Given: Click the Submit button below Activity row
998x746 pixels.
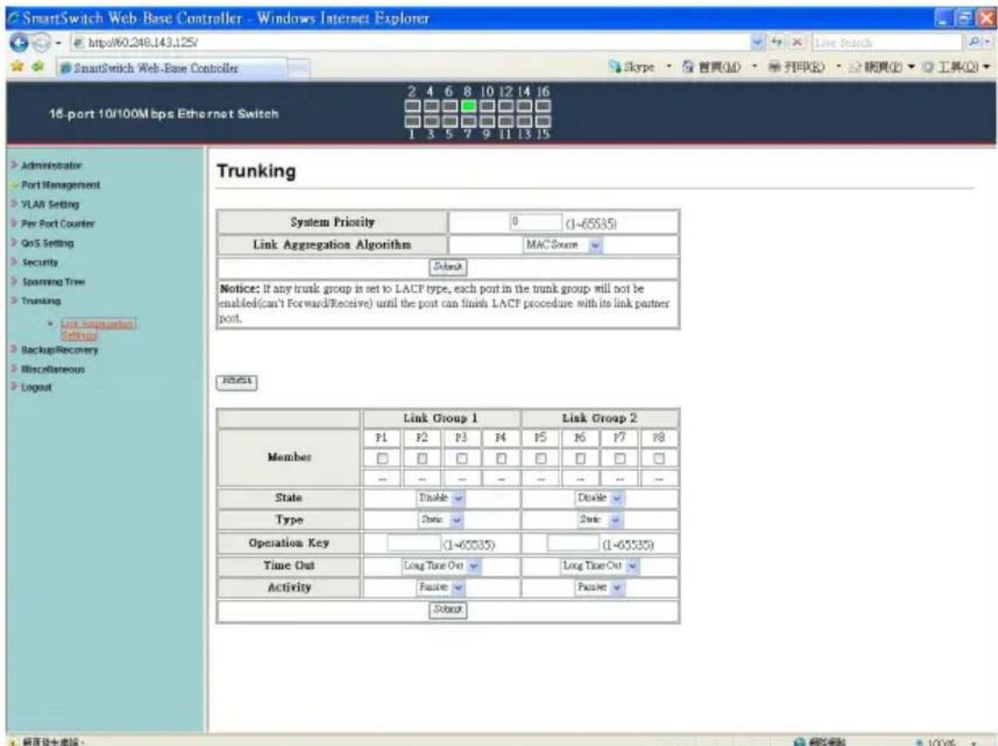Looking at the screenshot, I should [x=448, y=610].
